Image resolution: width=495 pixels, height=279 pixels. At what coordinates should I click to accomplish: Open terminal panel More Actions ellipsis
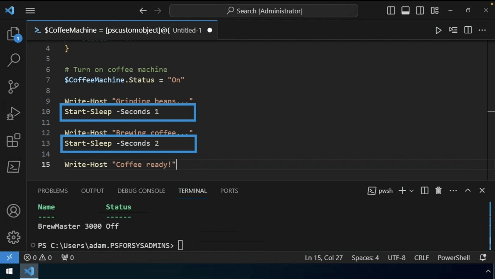pyautogui.click(x=453, y=191)
